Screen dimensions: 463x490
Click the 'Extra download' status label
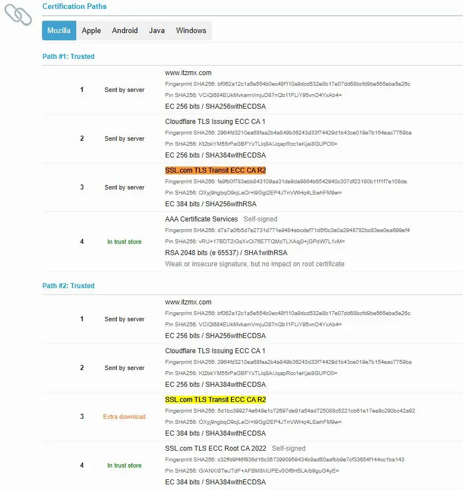pos(124,417)
